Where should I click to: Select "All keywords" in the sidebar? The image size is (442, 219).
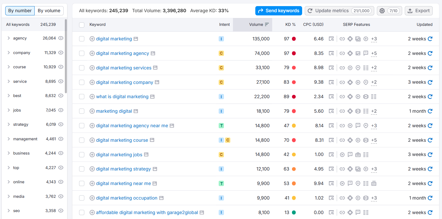[18, 24]
